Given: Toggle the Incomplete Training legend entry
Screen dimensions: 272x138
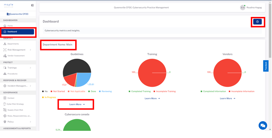Looking at the screenshot, I should point(165,91).
